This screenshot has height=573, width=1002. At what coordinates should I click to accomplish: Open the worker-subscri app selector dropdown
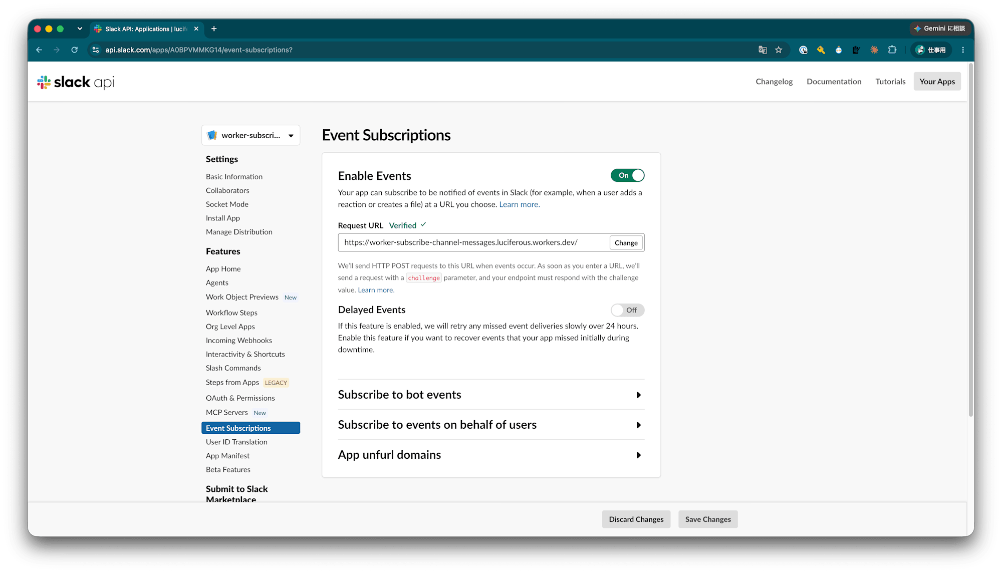pos(250,135)
